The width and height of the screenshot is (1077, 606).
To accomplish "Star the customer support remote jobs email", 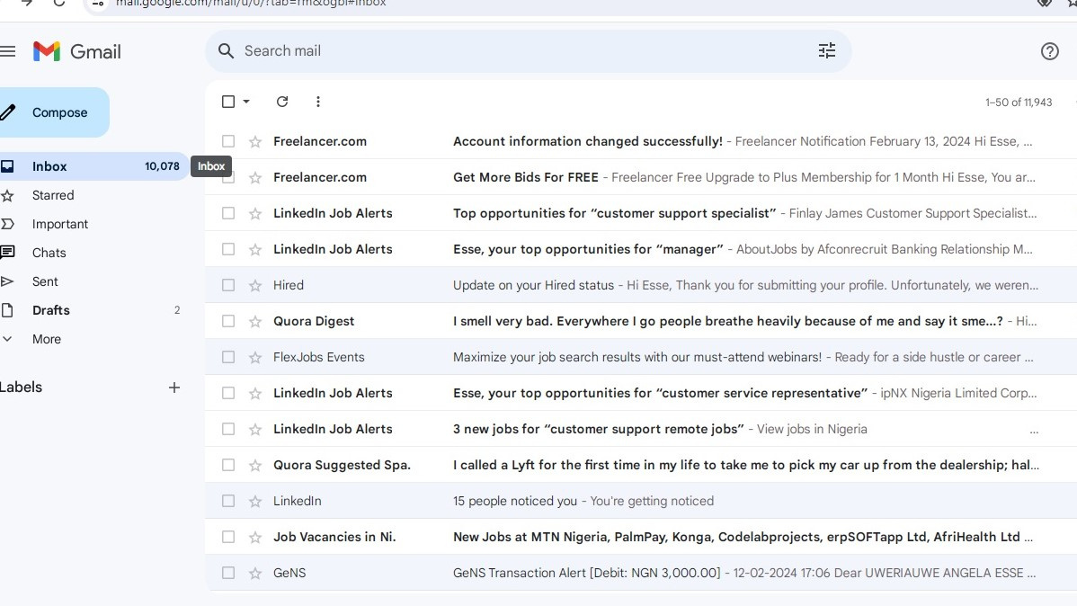I will click(255, 430).
